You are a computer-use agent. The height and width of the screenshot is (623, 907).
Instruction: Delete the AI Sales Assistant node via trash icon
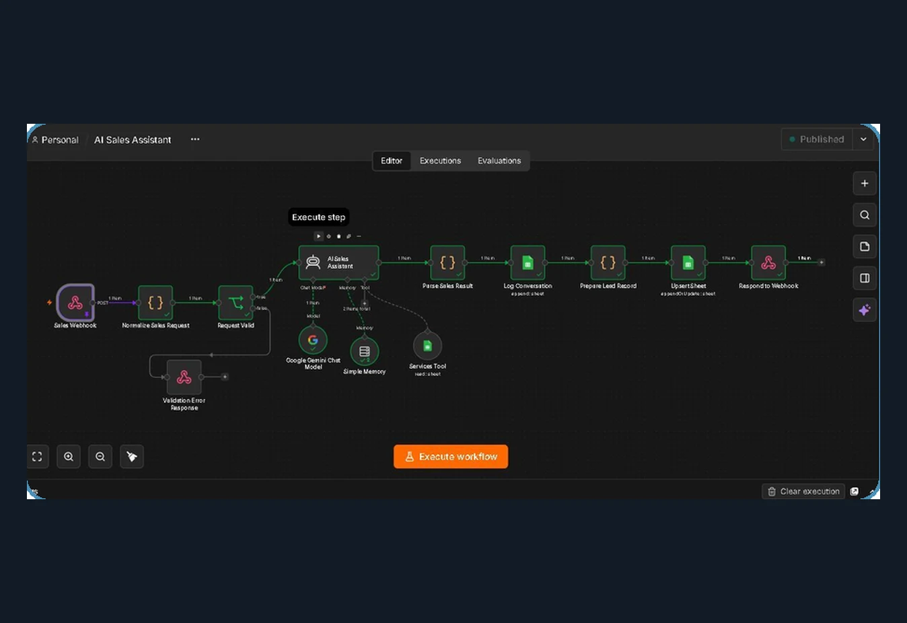tap(338, 236)
